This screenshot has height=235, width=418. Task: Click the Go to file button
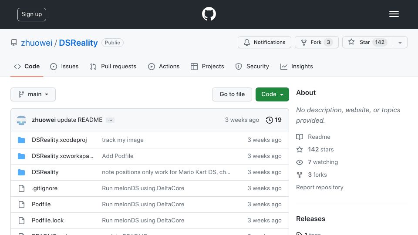click(x=232, y=94)
